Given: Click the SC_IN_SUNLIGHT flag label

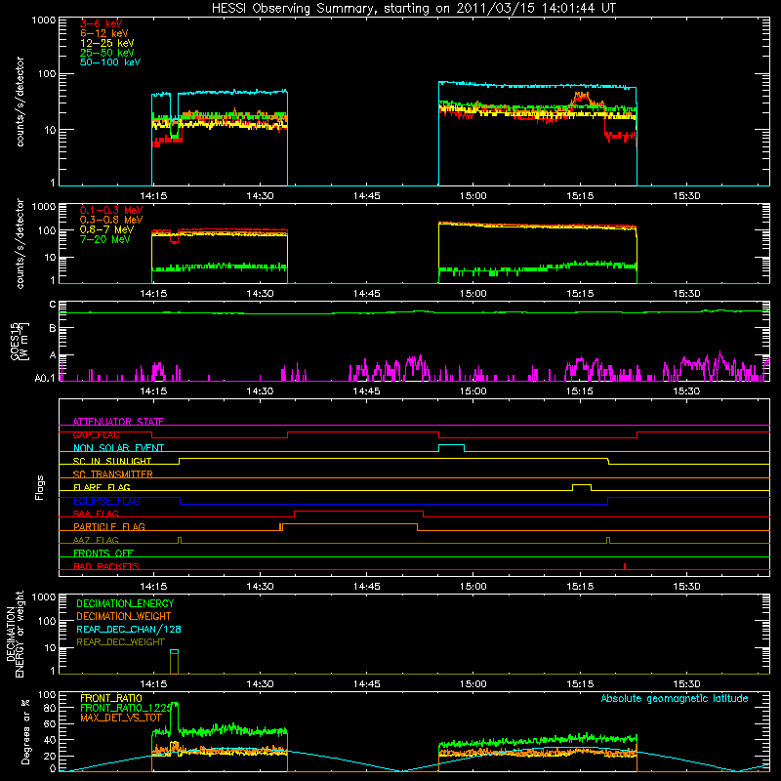Looking at the screenshot, I should click(112, 461).
